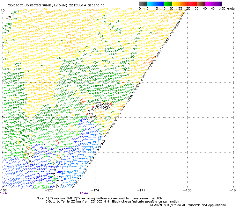
Task: Click the red 30-35 knots legend swatch
Action: [x=193, y=4]
